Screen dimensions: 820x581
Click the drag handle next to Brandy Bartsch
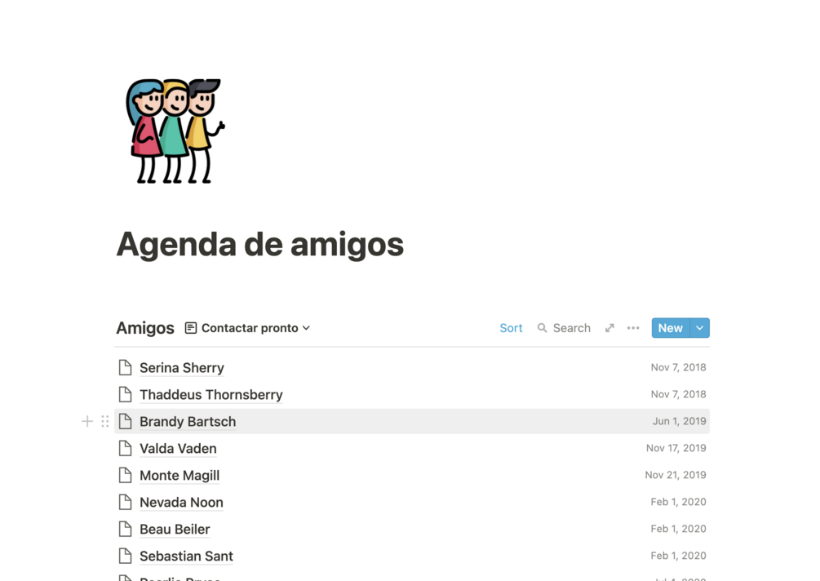tap(105, 421)
